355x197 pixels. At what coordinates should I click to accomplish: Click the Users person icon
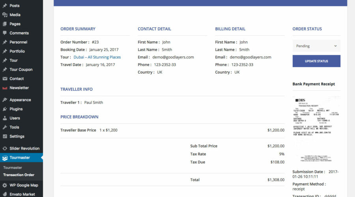click(5, 118)
